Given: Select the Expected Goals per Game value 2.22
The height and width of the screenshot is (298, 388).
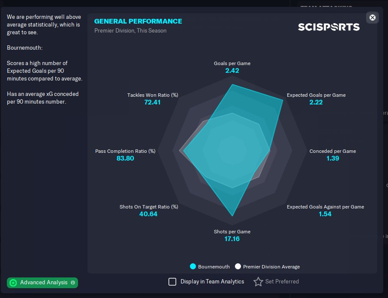Looking at the screenshot, I should click(316, 102).
